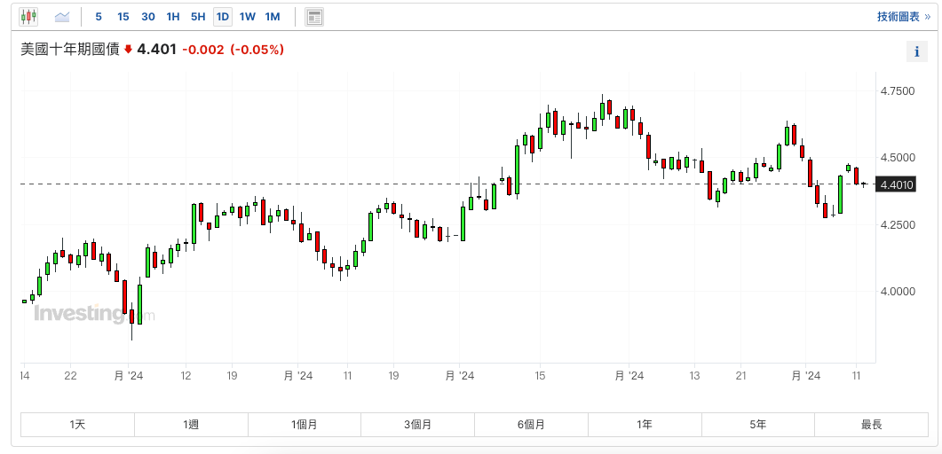Open the 技術圖表 link
942x454 pixels.
coord(903,16)
